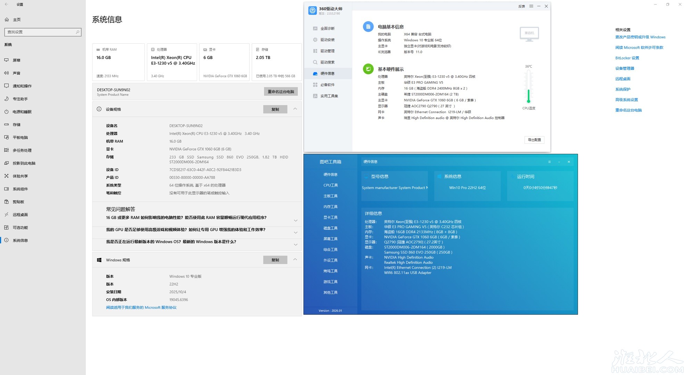Copy device specs with the 设备规格 复制 button
The height and width of the screenshot is (375, 686).
275,109
